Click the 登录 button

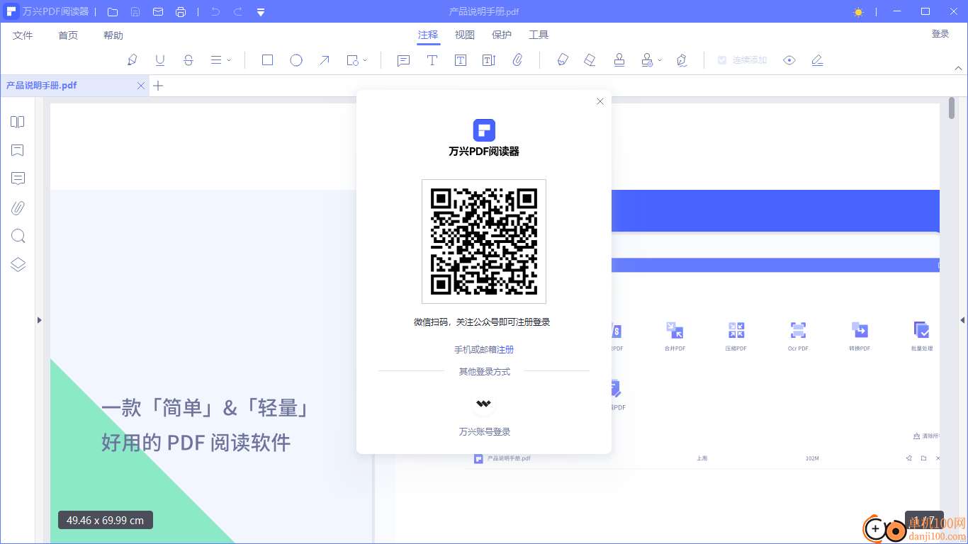coord(940,34)
